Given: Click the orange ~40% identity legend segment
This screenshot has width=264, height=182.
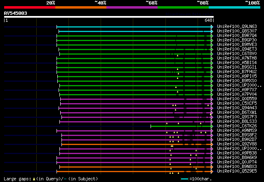Looking at the screenshot, I should pyautogui.click(x=81, y=7).
